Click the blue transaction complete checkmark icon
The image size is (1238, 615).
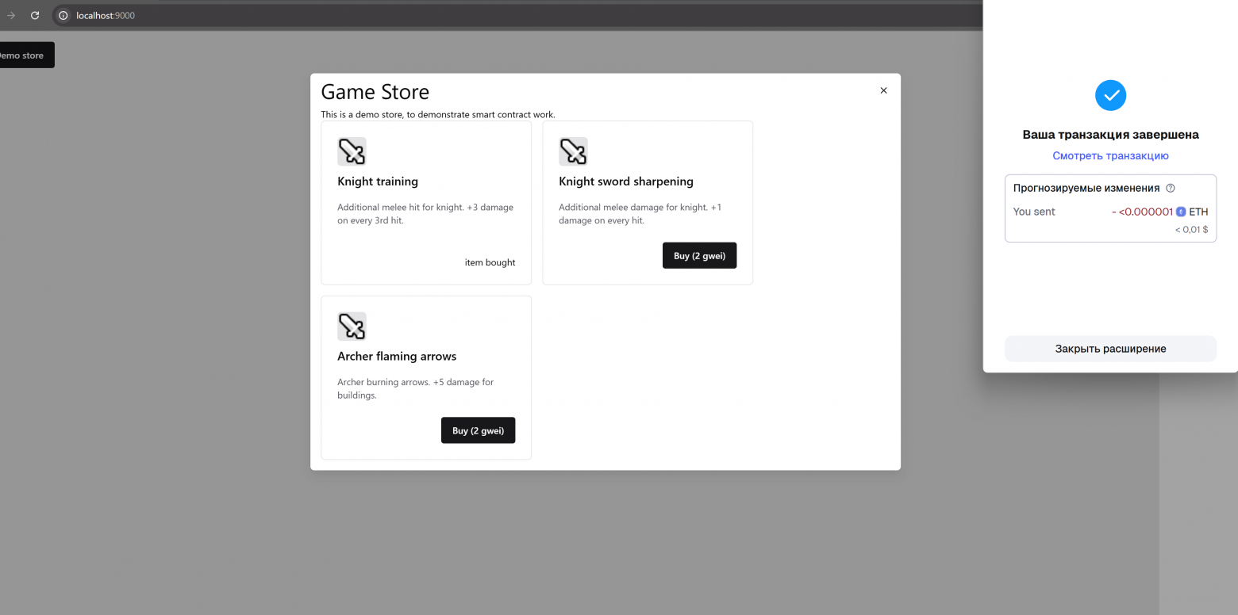tap(1110, 95)
